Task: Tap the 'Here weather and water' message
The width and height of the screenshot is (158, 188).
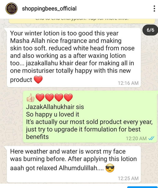Action: coord(73,164)
